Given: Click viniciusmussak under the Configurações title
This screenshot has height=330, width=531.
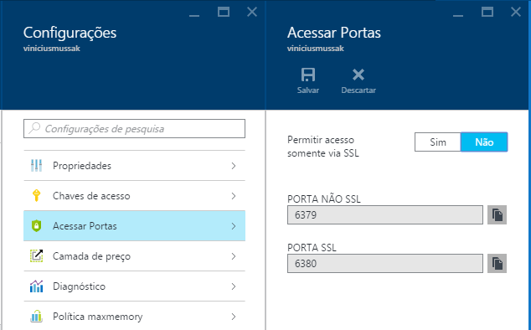Looking at the screenshot, I should click(x=51, y=48).
